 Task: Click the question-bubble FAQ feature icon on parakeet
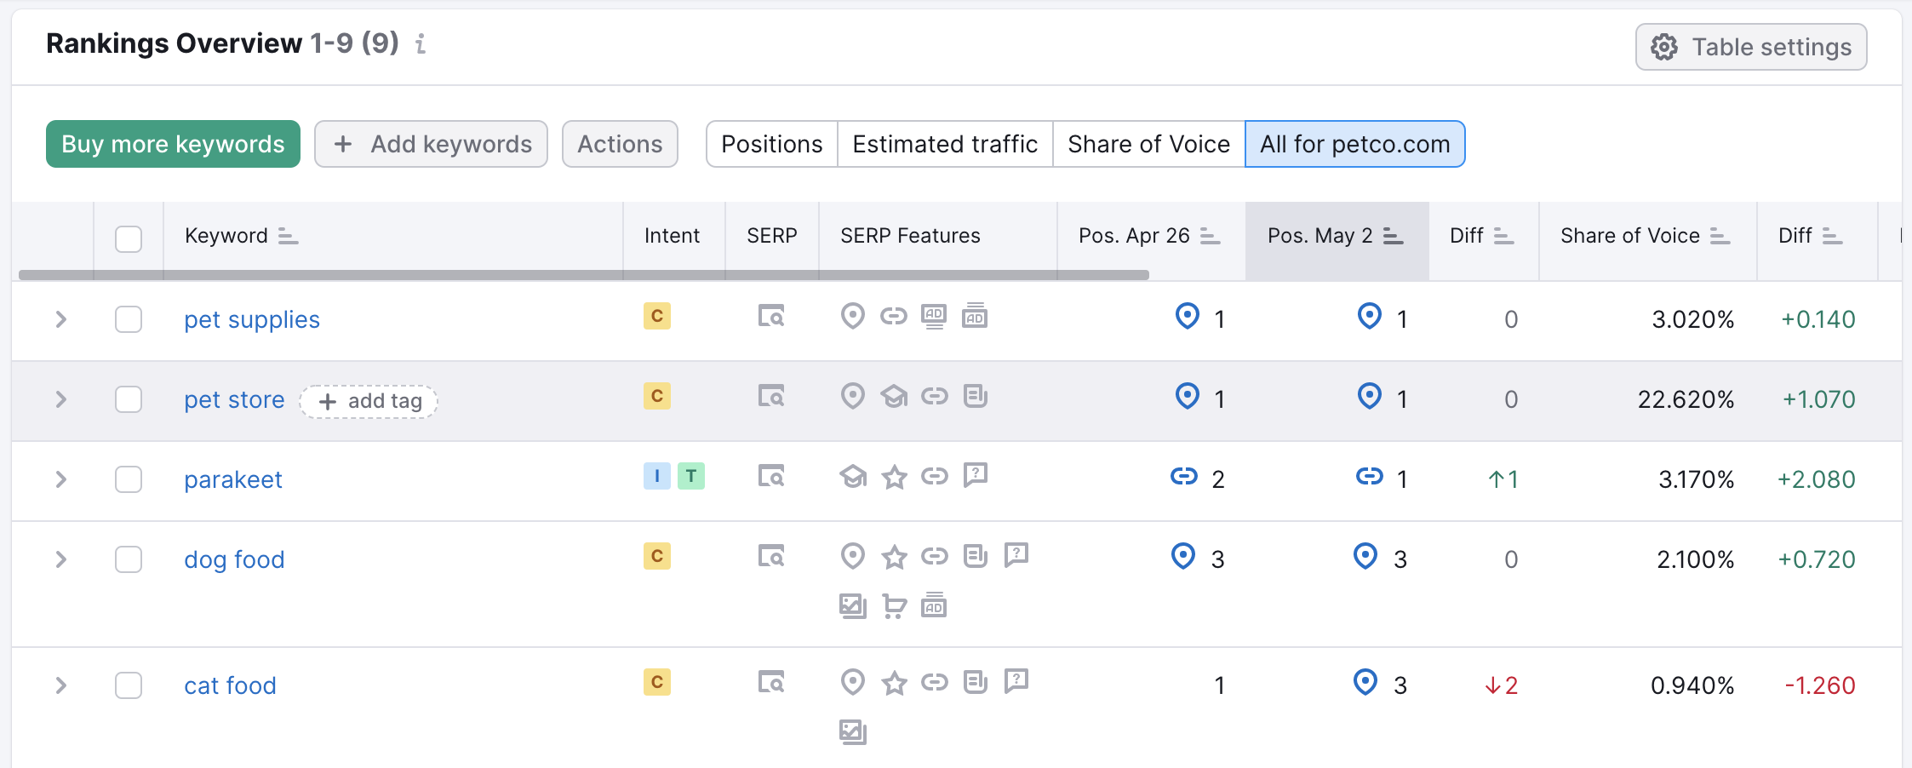[976, 477]
